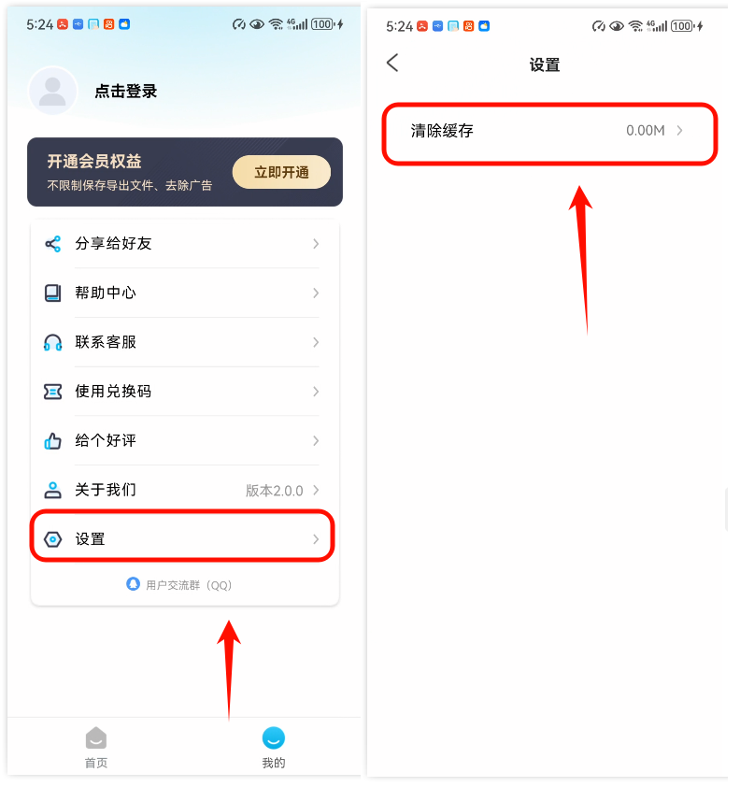Expand the 关于我们 chevron next to 版本2.0.0
Image resolution: width=740 pixels, height=787 pixels.
point(316,490)
